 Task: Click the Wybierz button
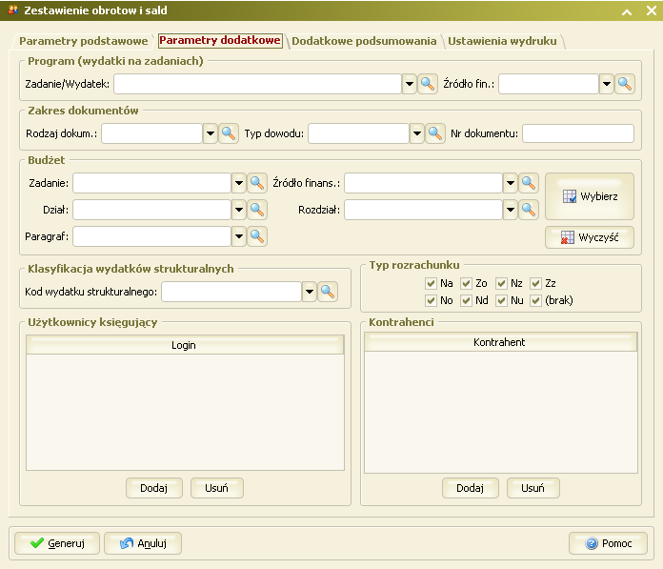(x=590, y=196)
